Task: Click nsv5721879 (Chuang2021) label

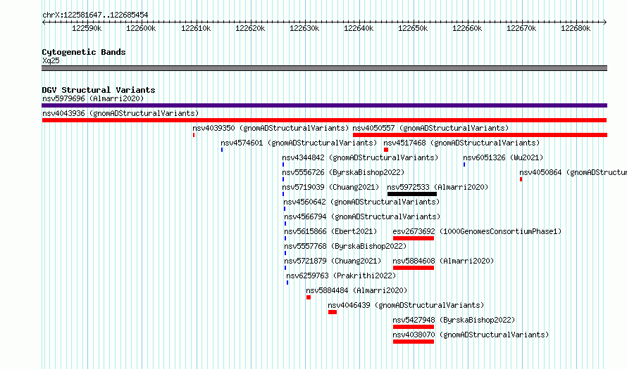Action: [x=333, y=261]
